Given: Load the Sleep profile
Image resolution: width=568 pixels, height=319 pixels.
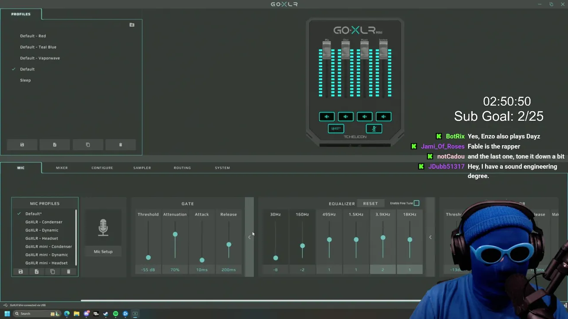Looking at the screenshot, I should [x=25, y=80].
